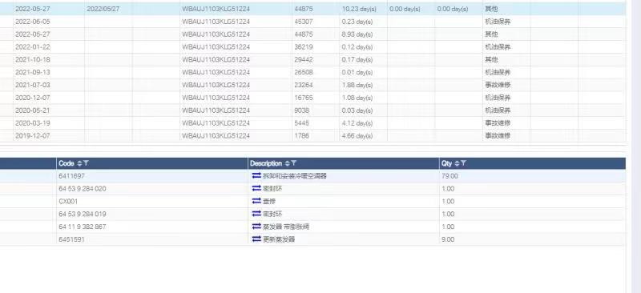The width and height of the screenshot is (641, 293).
Task: Open the Code column filter
Action: [x=86, y=163]
